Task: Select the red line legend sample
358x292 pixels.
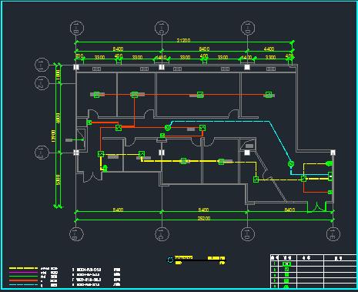Action: coord(23,280)
